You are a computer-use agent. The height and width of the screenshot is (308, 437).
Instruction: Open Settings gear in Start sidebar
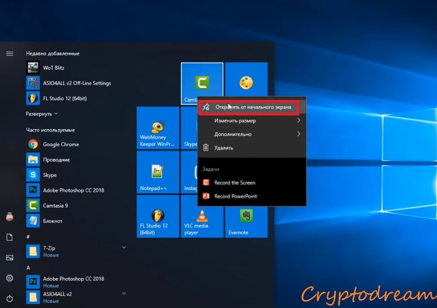(10, 278)
